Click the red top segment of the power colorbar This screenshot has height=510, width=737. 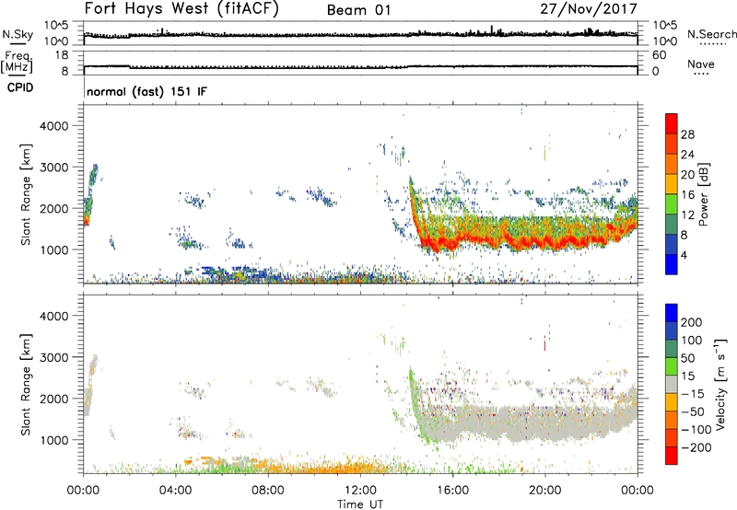[x=672, y=123]
